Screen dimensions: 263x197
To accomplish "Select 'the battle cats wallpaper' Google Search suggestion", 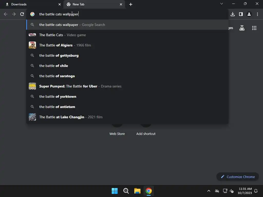I will tap(127, 25).
